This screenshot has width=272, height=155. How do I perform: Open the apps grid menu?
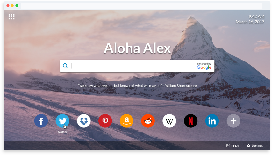pos(11,17)
